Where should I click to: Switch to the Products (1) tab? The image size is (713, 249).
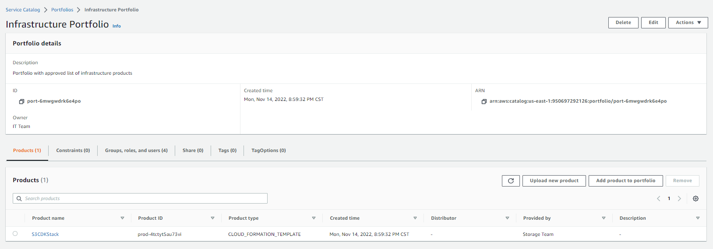(27, 151)
